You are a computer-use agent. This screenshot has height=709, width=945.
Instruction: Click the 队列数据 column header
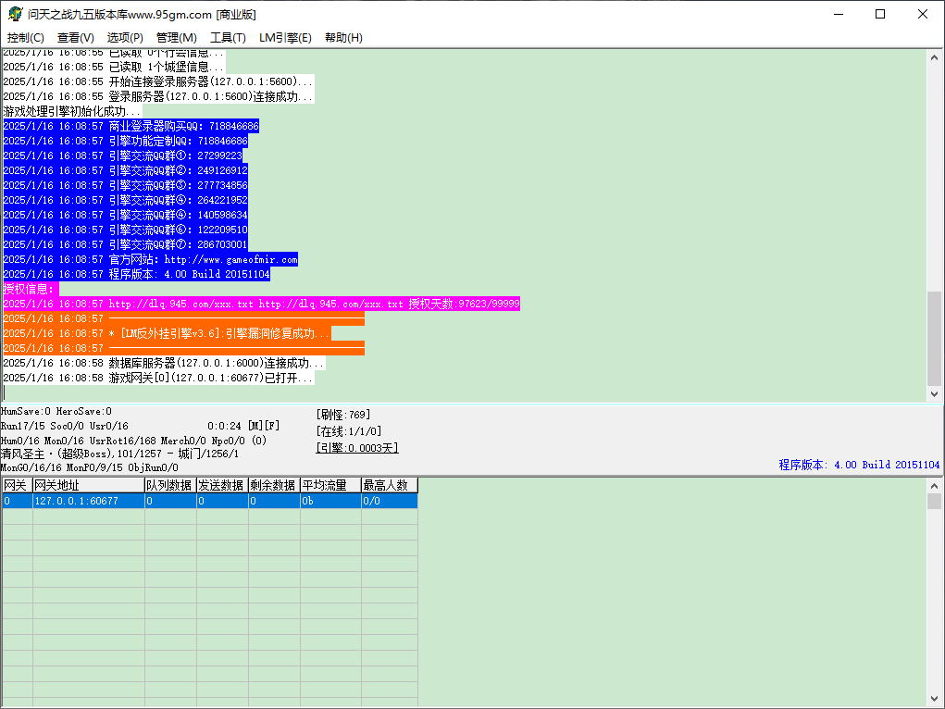(170, 485)
